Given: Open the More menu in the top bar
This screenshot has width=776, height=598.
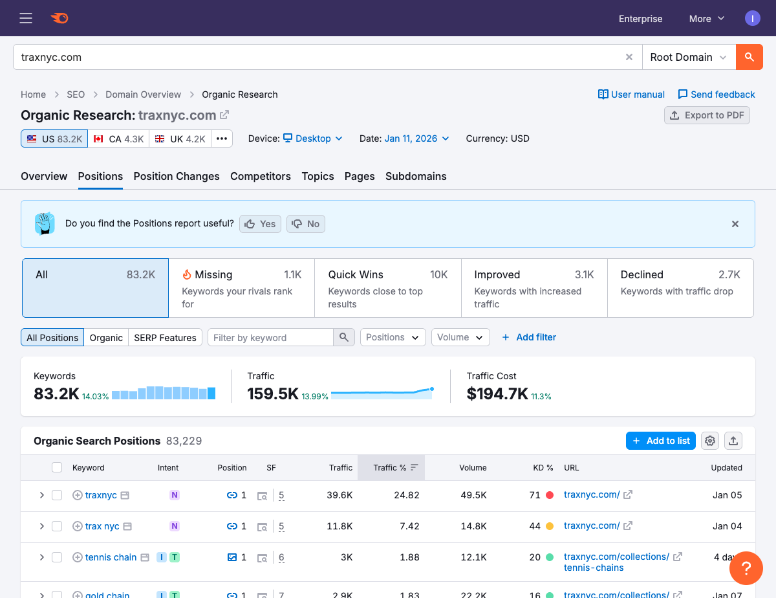Looking at the screenshot, I should pos(706,18).
